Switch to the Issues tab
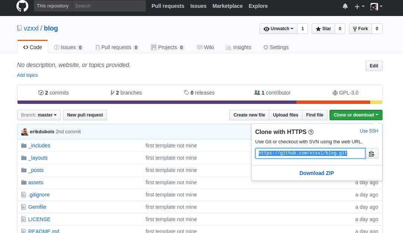The image size is (403, 233). pos(68,47)
